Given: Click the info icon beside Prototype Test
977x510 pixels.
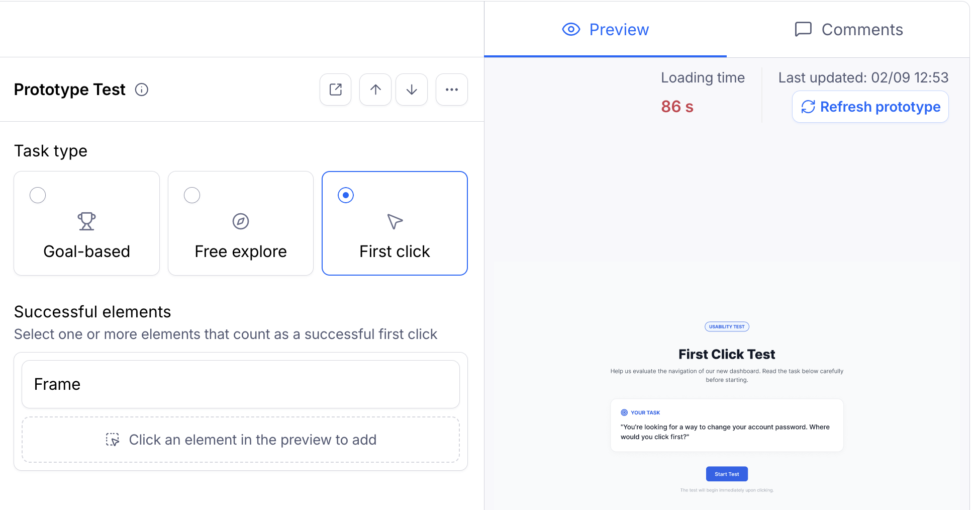Looking at the screenshot, I should pos(142,90).
